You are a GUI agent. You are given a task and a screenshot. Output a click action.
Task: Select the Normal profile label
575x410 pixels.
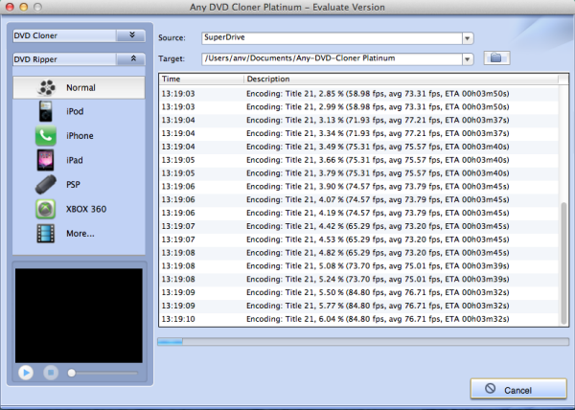(80, 87)
